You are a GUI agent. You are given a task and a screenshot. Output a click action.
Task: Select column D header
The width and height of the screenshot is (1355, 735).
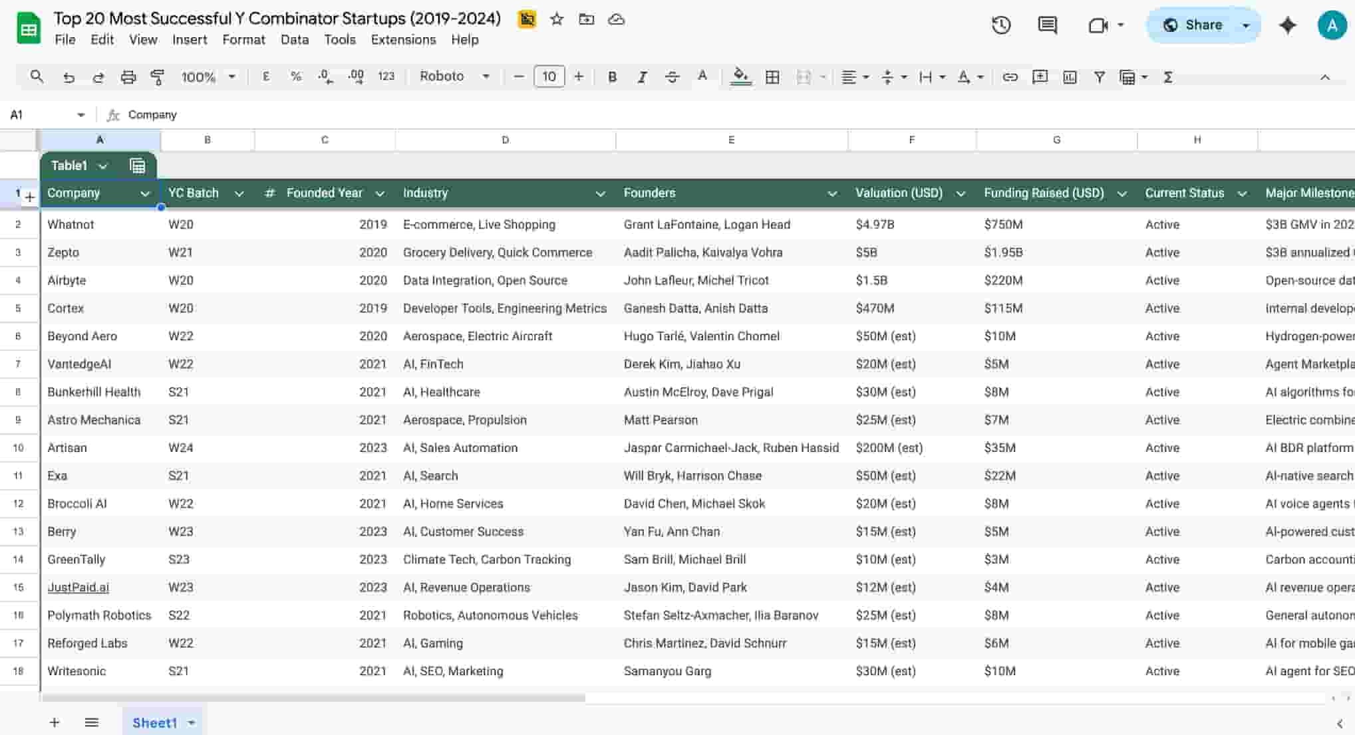click(505, 140)
